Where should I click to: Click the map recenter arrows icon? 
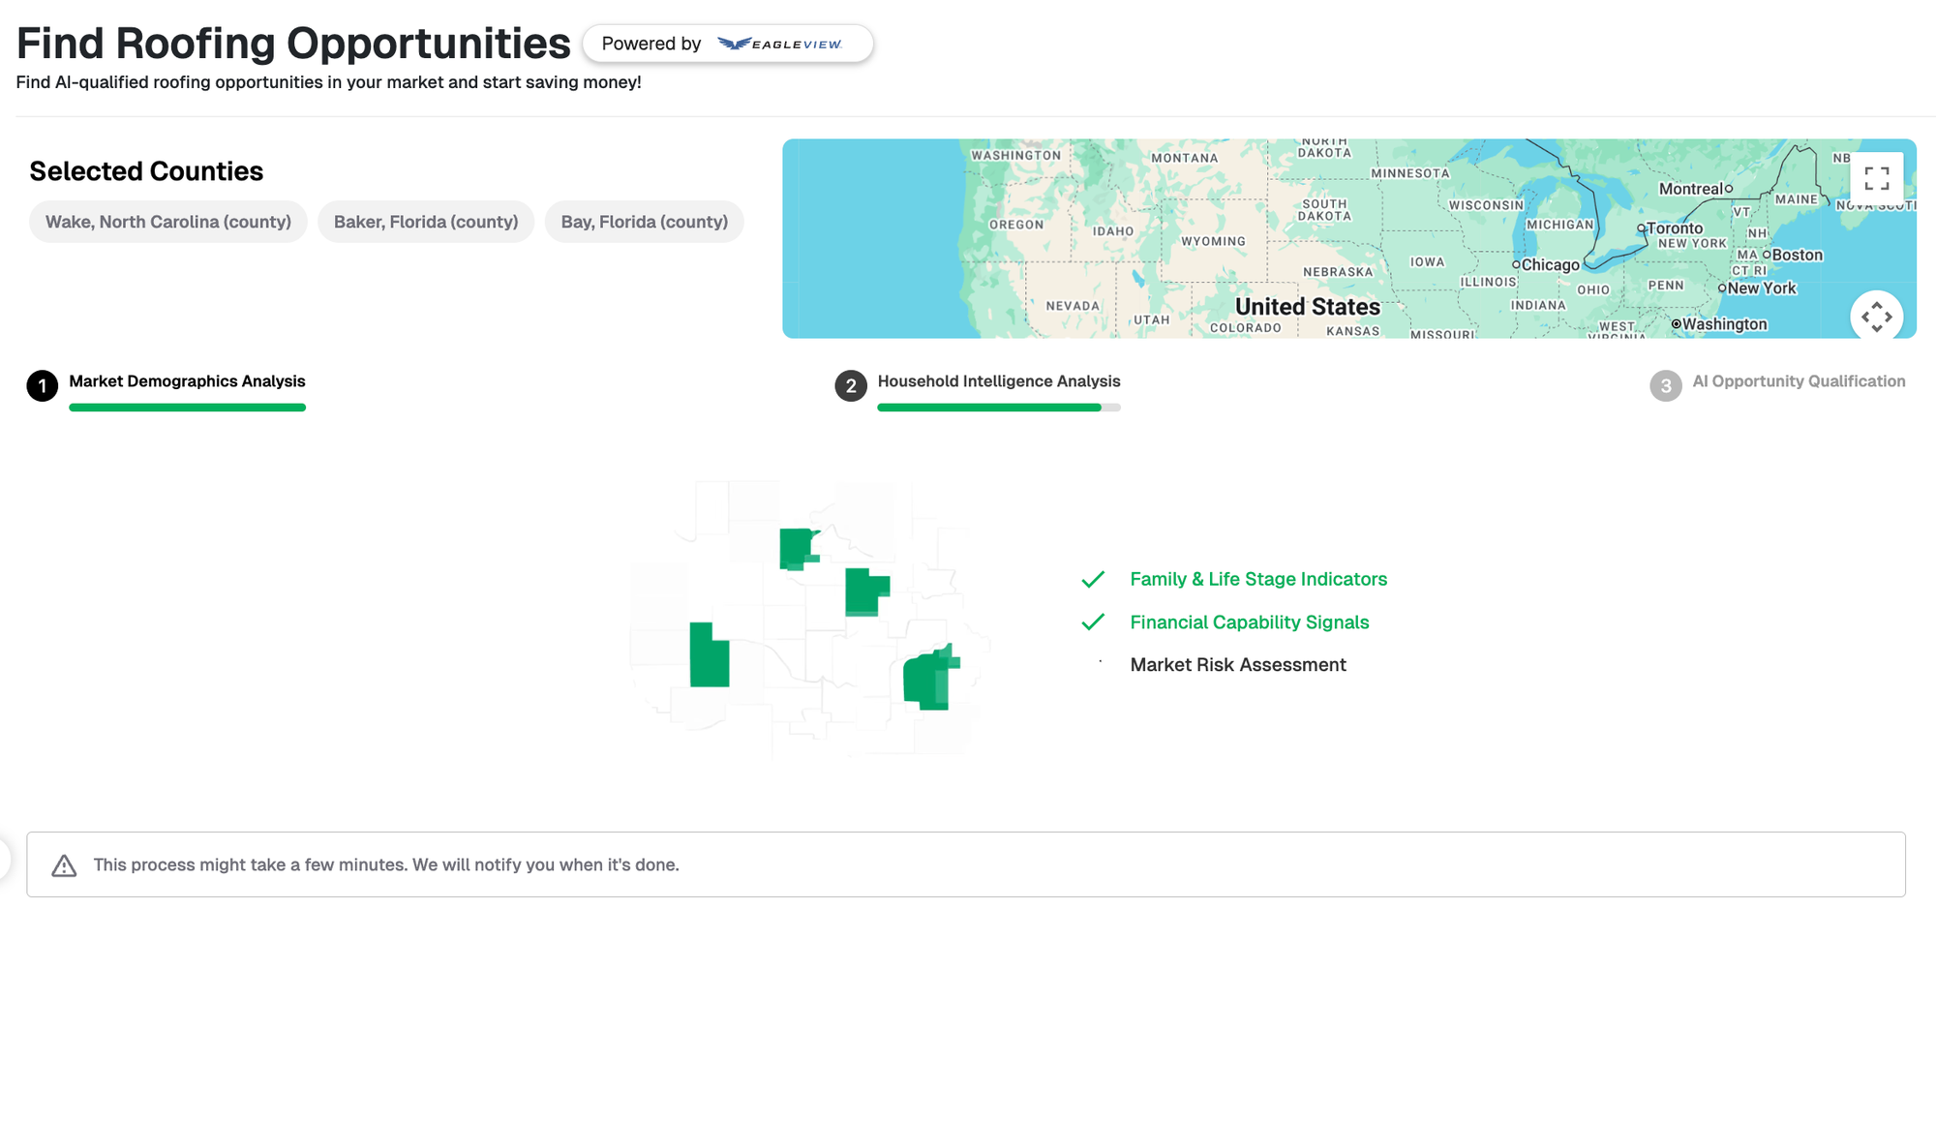pyautogui.click(x=1876, y=317)
